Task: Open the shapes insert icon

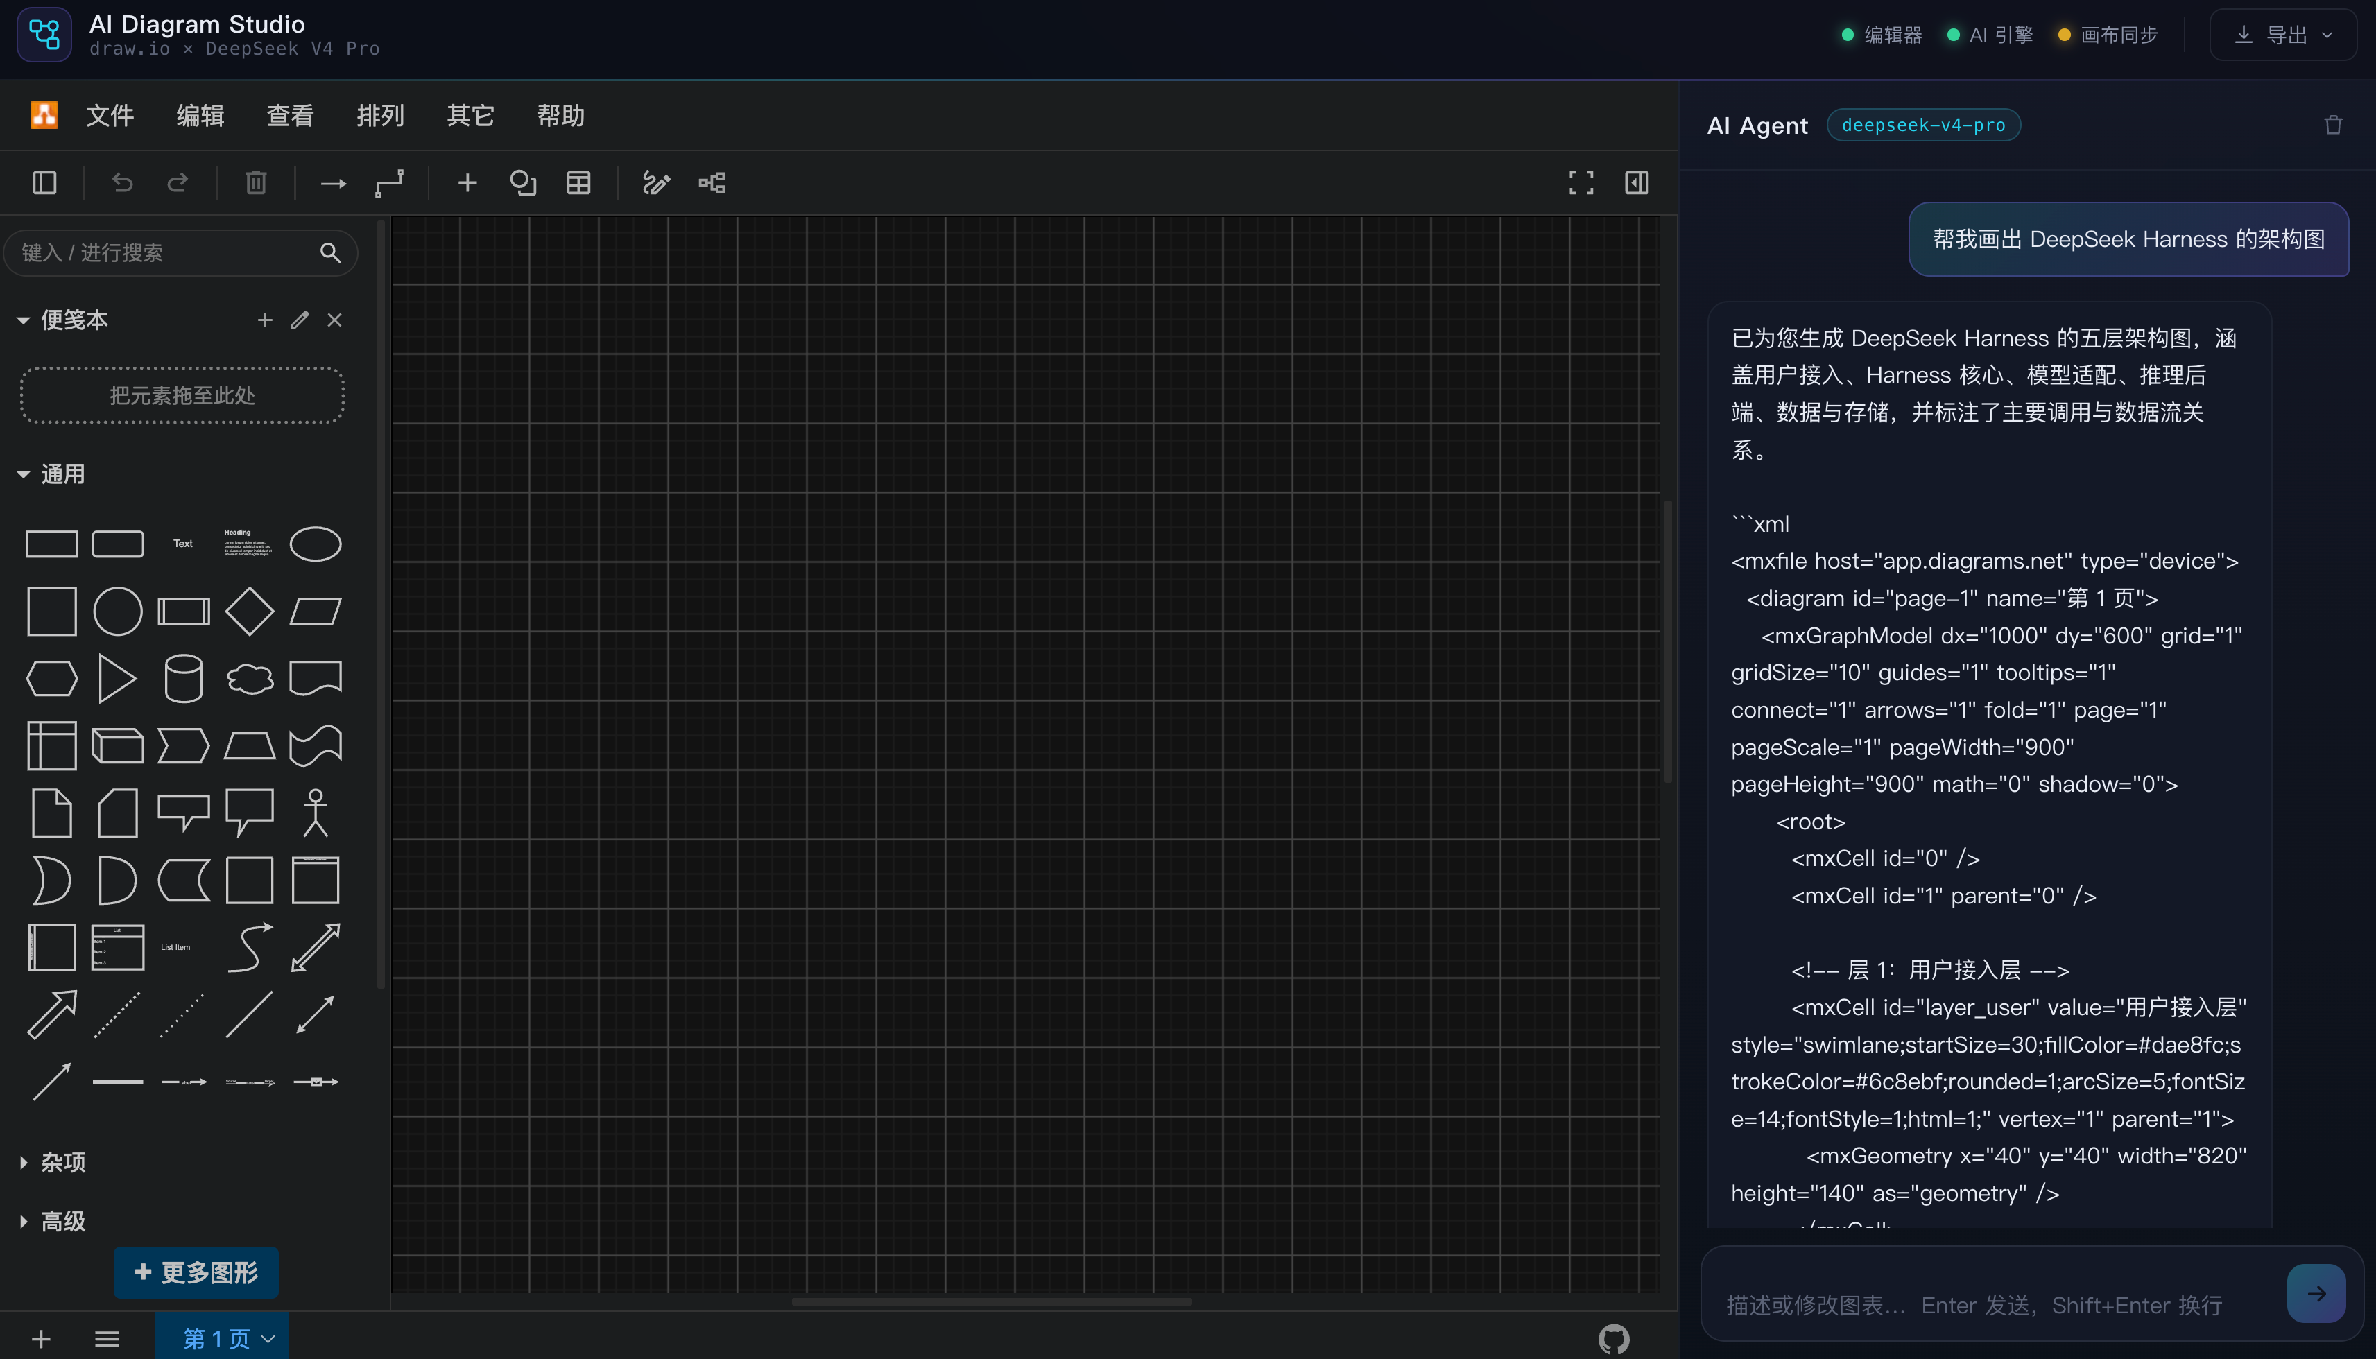Action: 523,183
